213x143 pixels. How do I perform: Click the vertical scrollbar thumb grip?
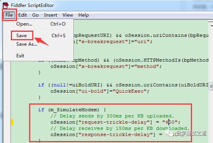211,86
